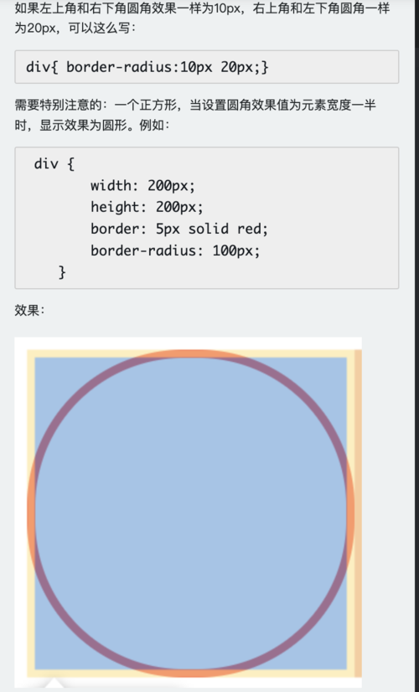The width and height of the screenshot is (419, 692).
Task: Click the text '显示效果为圆形。例如:'
Action: [105, 125]
